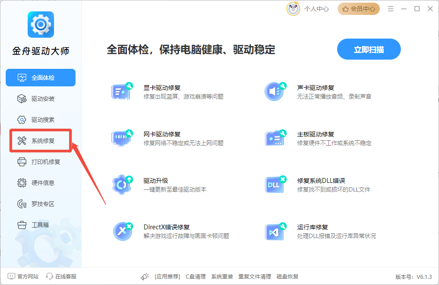Open the 全面体检 tab
439x285 pixels.
tap(40, 78)
